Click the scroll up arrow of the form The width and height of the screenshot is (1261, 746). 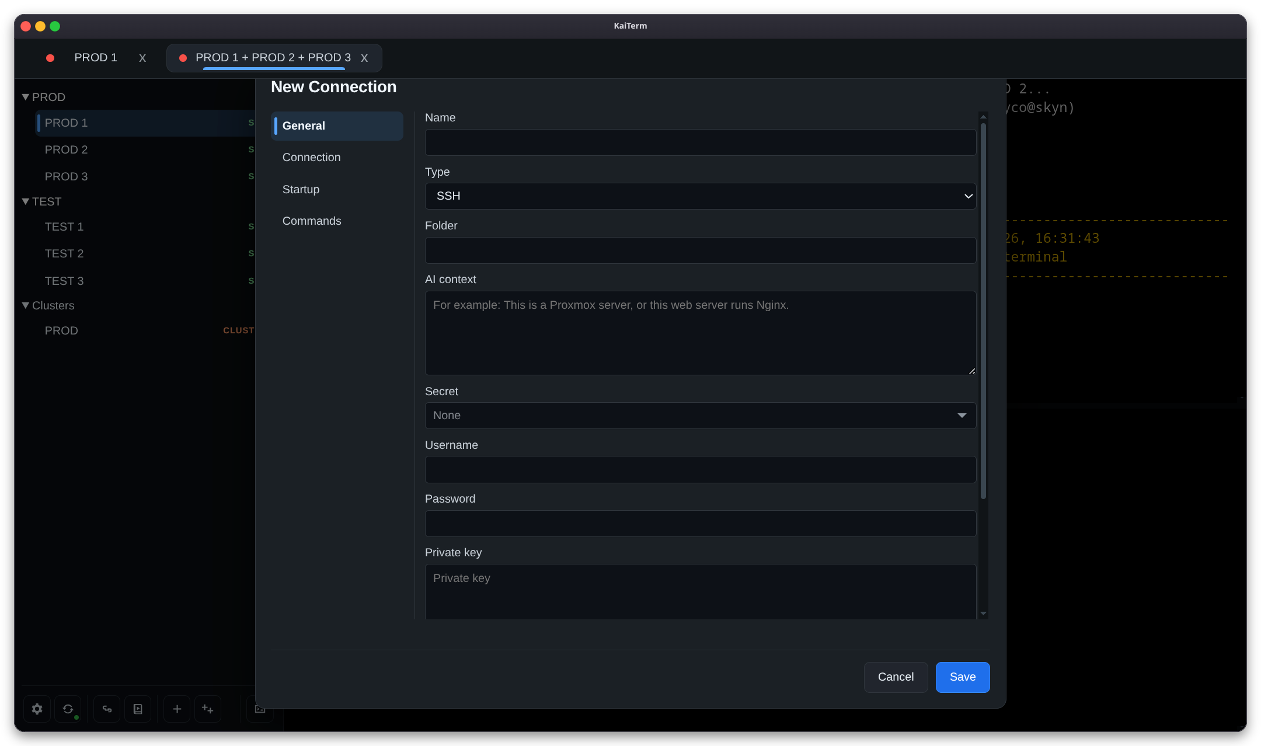983,116
